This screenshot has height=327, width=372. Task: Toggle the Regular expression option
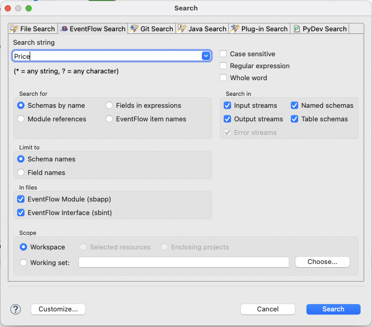pos(223,66)
